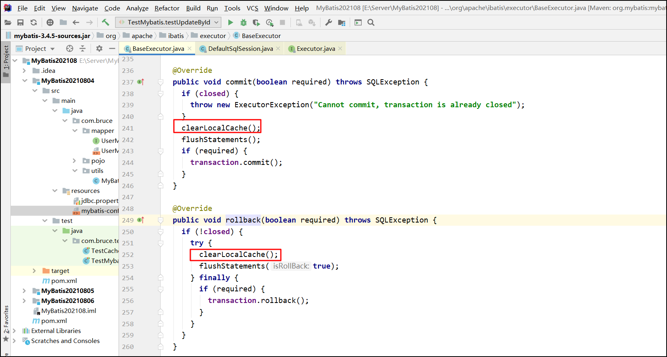667x357 pixels.
Task: Click the Stop square icon
Action: 282,22
